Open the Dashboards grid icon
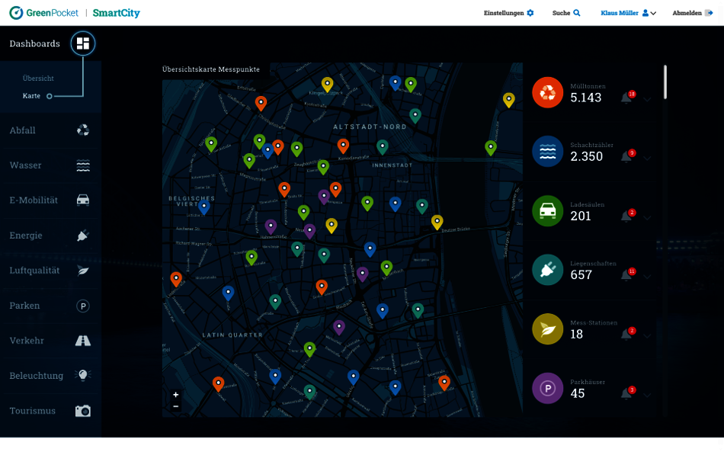The image size is (724, 452). (x=83, y=43)
